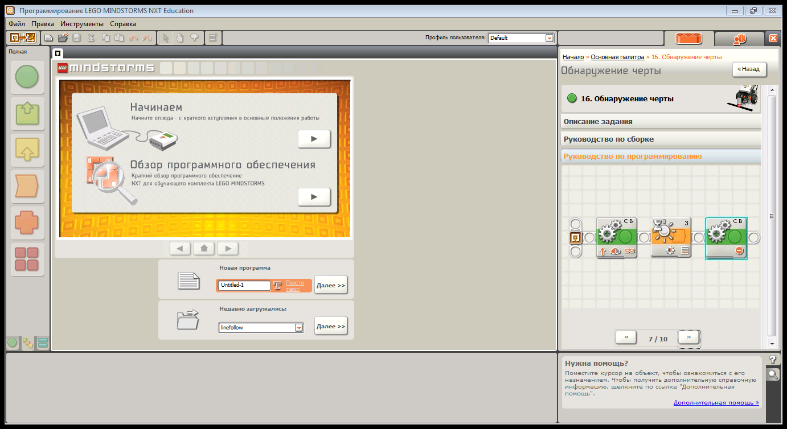
Task: Collapse Руководство по программированию section
Action: tap(661, 156)
